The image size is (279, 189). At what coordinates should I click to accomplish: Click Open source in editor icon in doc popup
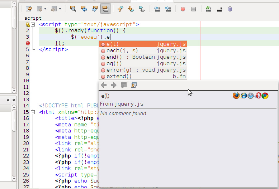134,85
